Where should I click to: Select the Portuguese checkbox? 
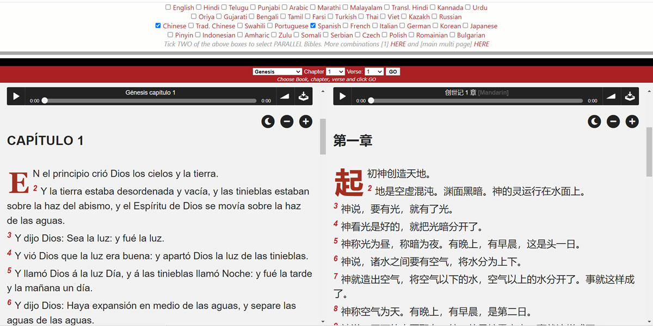pyautogui.click(x=270, y=26)
